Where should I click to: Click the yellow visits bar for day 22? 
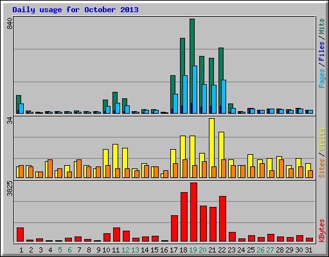click(221, 146)
